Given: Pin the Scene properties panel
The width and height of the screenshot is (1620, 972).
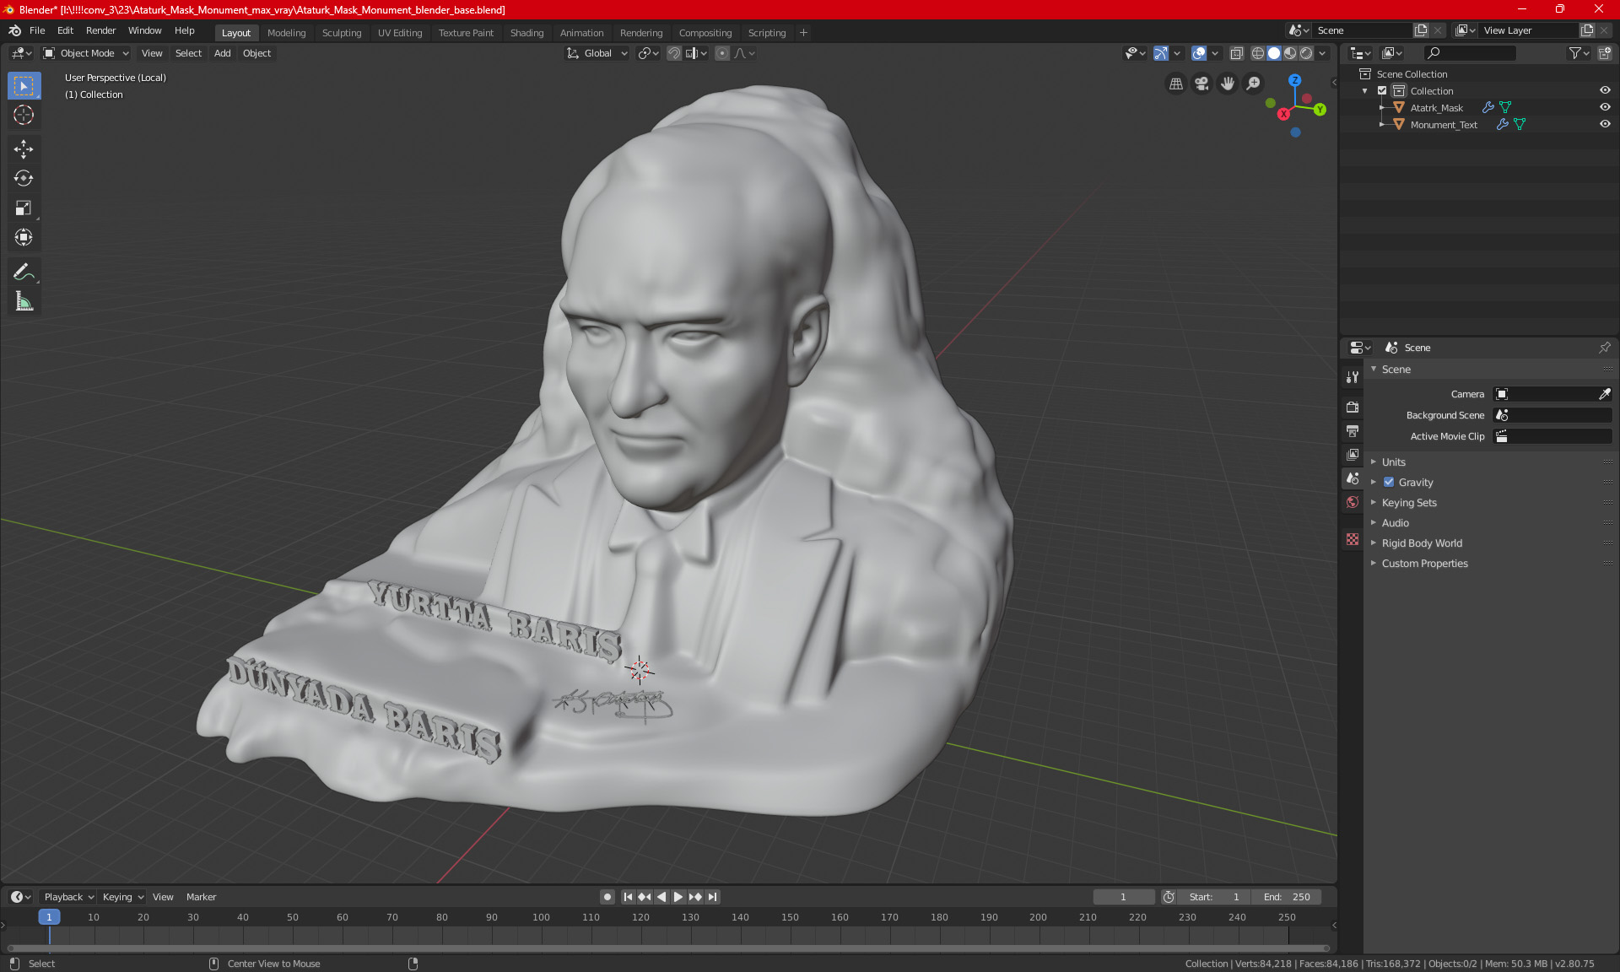Looking at the screenshot, I should (x=1604, y=348).
